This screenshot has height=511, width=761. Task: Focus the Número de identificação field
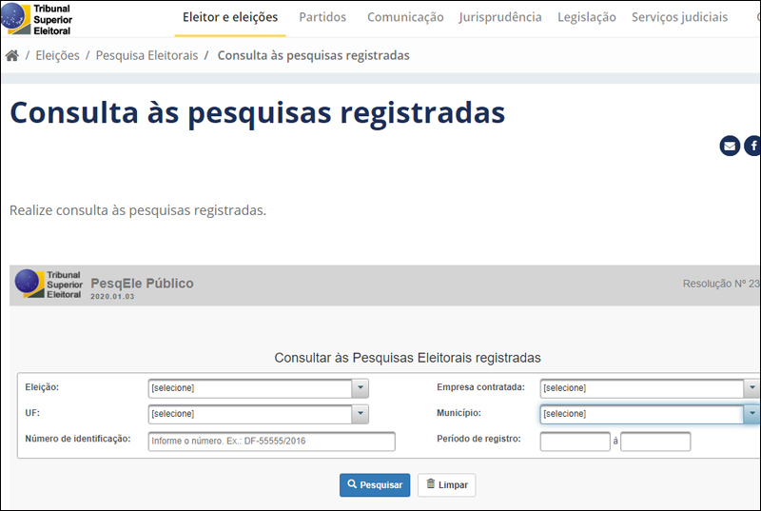271,442
